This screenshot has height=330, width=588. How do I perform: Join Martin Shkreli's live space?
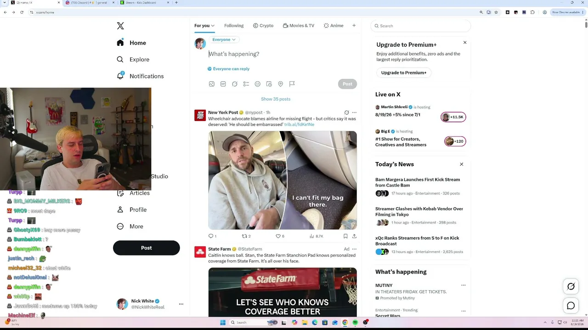[x=453, y=117]
